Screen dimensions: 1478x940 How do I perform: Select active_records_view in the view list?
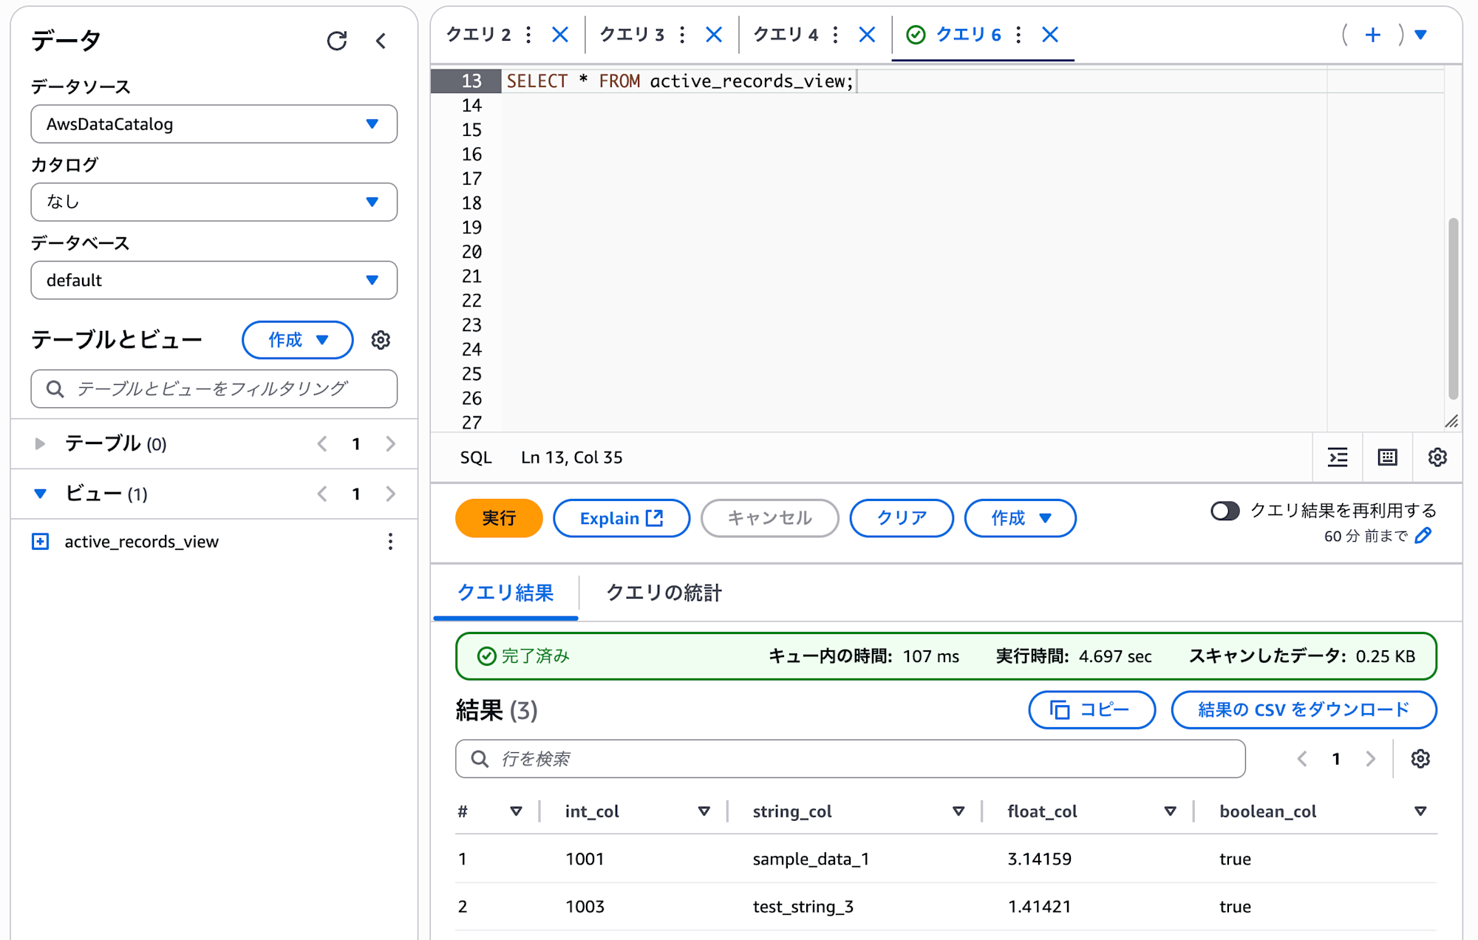click(x=142, y=542)
